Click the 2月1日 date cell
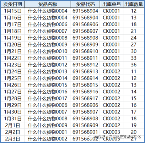The image size is (145, 143). (12, 125)
